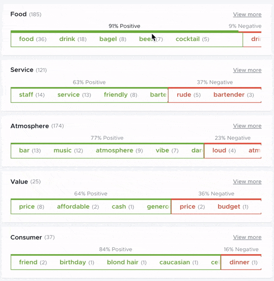Screen dimensions: 274x281
Task: Open View more for Food
Action: (247, 15)
